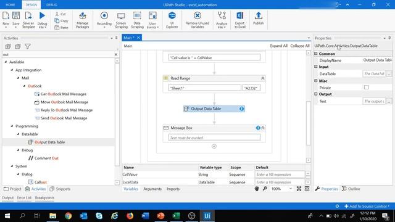
Task: Collapse the Programming tree node
Action: coord(12,126)
